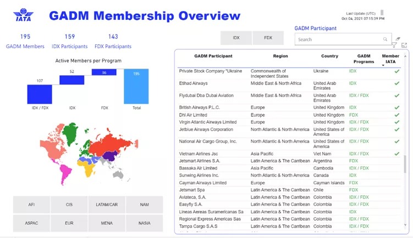
Task: Click Regional Express Americas Sas name
Action: [x=210, y=219]
